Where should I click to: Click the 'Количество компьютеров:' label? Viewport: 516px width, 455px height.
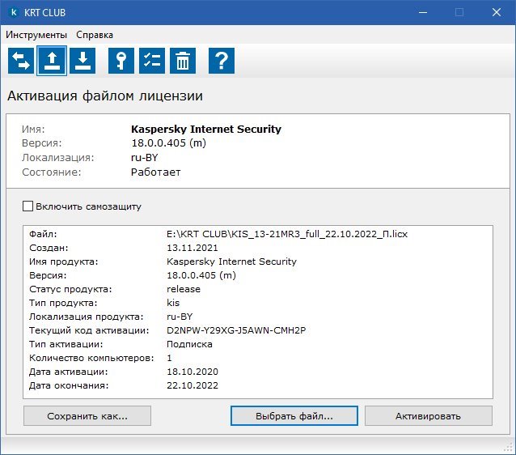coord(91,358)
